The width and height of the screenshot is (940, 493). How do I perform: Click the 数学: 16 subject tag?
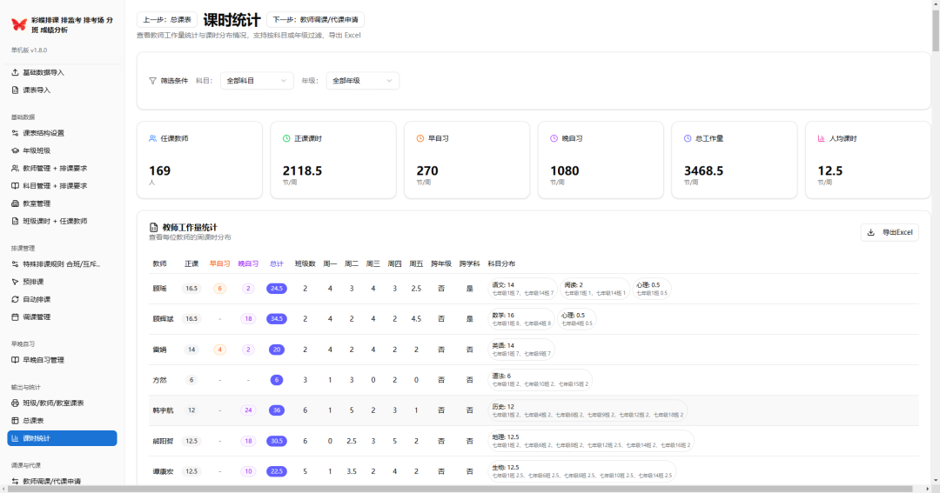tap(521, 319)
